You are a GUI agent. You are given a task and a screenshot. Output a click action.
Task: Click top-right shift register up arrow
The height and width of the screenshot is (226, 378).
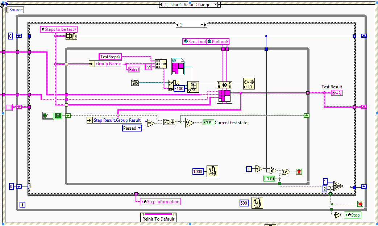pyautogui.click(x=364, y=36)
